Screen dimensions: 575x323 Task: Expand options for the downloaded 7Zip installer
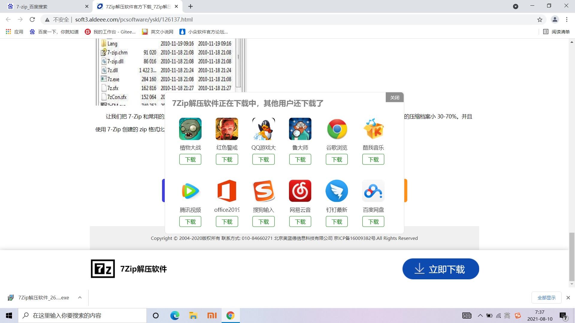tap(80, 297)
